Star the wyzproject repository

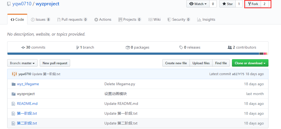pyautogui.click(x=227, y=4)
